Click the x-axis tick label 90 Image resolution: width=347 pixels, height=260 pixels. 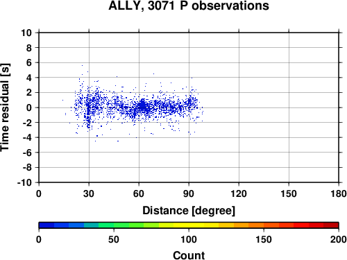pyautogui.click(x=189, y=193)
